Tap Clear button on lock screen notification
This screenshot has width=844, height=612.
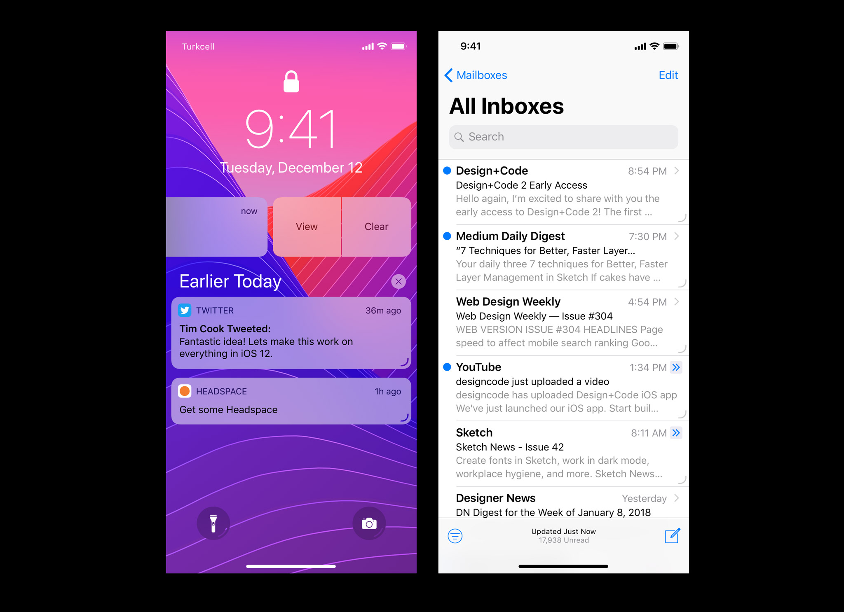375,226
